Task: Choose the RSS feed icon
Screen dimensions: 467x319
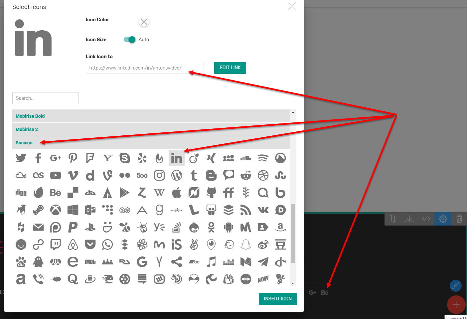Action: click(x=246, y=210)
